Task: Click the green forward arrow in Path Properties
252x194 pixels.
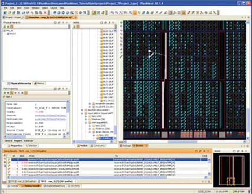Action: point(4,93)
